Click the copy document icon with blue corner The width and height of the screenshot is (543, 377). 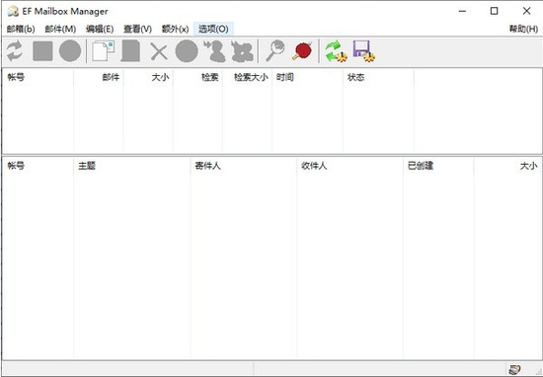[103, 51]
